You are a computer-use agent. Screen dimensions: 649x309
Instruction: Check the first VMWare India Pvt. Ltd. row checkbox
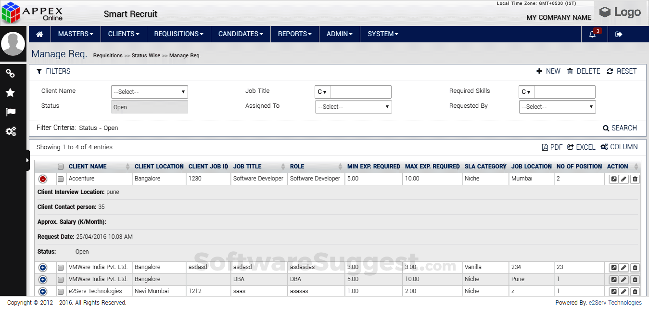[x=61, y=267]
